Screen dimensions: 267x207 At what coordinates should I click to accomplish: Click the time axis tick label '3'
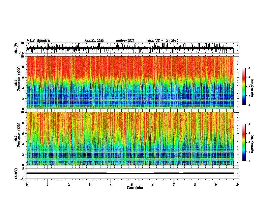tap(90, 185)
